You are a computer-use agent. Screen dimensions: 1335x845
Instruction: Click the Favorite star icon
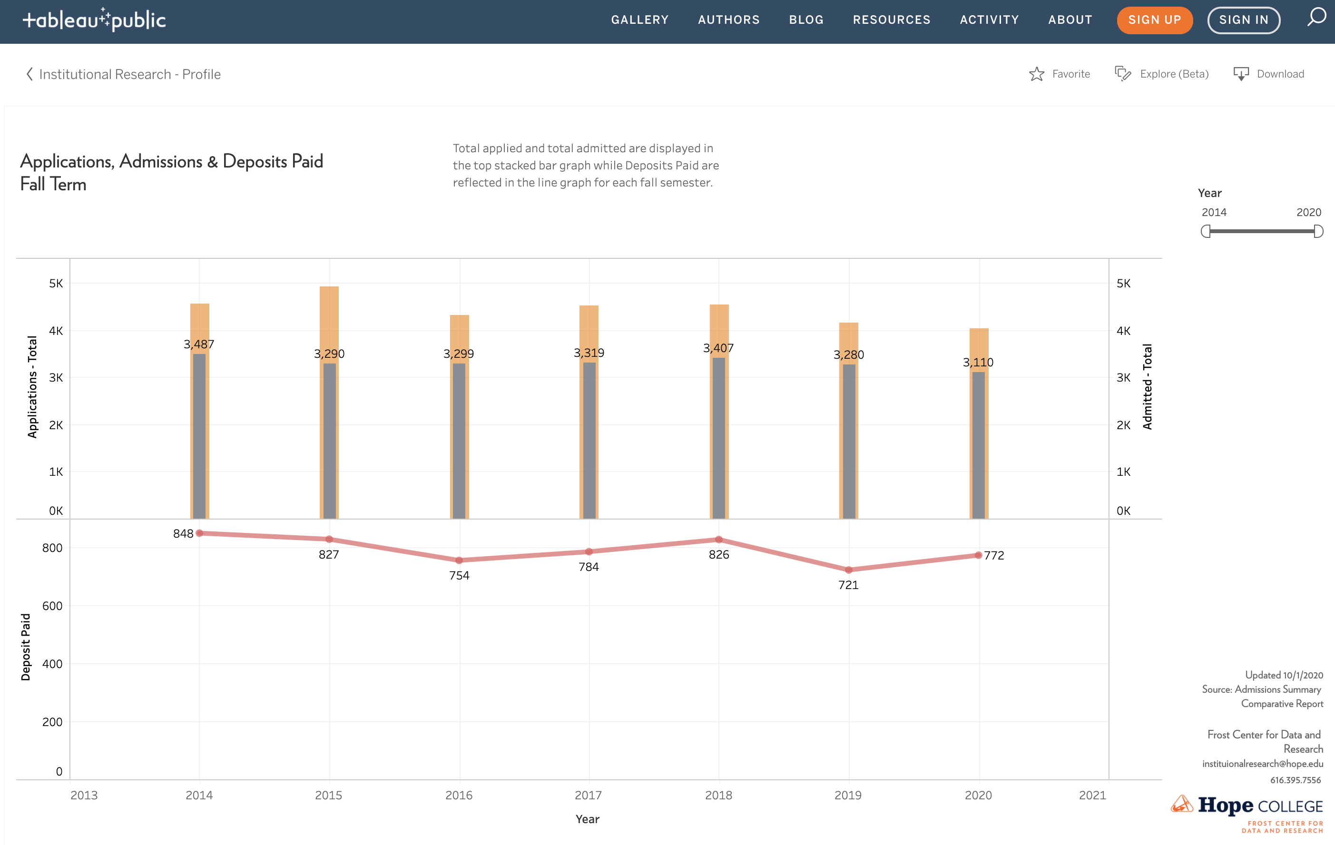click(x=1036, y=74)
